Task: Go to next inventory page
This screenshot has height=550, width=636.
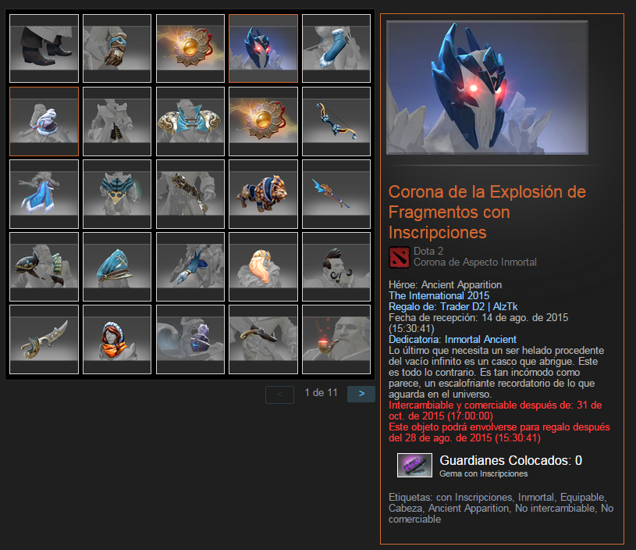Action: [x=361, y=394]
